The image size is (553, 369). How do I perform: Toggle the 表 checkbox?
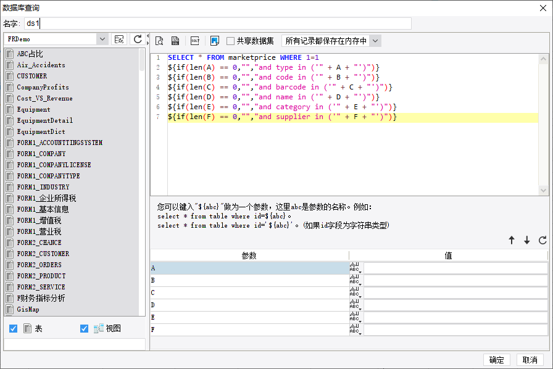[14, 329]
